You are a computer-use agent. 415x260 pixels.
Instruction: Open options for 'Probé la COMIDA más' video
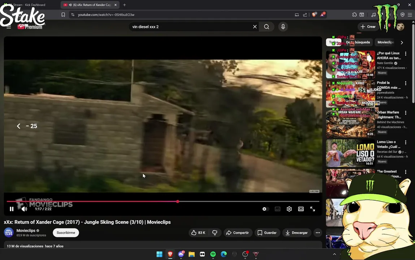coord(406,83)
